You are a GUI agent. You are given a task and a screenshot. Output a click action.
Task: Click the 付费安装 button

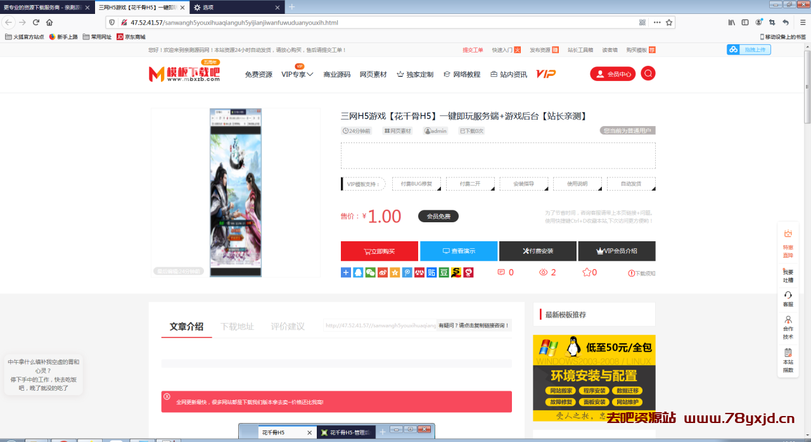538,251
